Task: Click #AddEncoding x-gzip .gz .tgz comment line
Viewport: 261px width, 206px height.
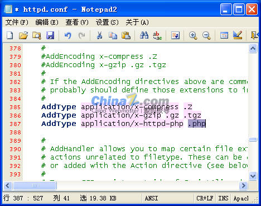Action: point(104,65)
